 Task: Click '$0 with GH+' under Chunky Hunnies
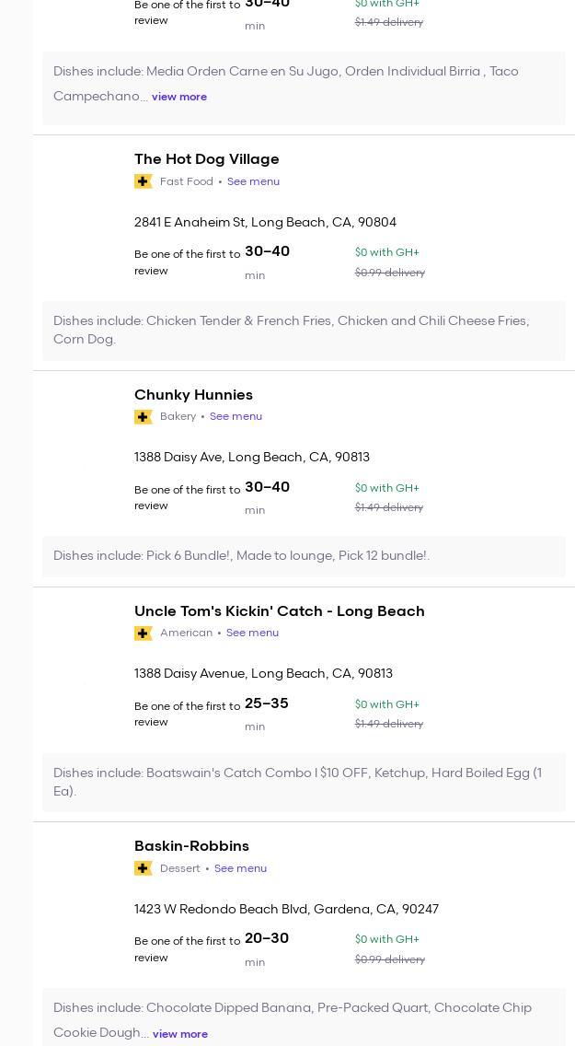pyautogui.click(x=387, y=488)
